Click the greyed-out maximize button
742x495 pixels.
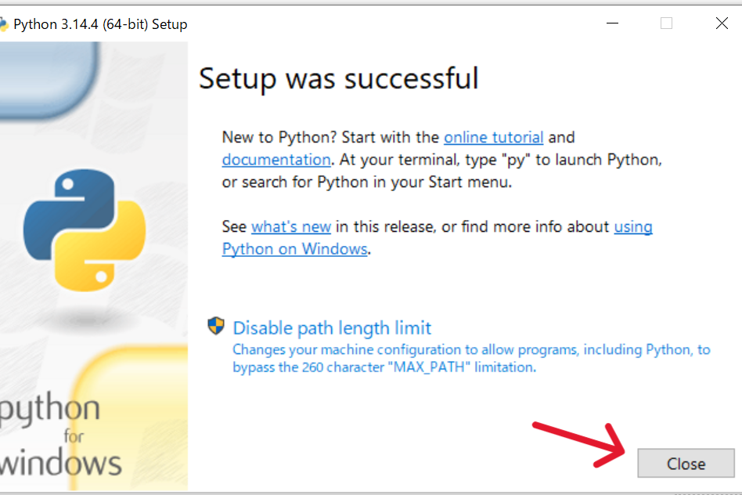pos(666,23)
